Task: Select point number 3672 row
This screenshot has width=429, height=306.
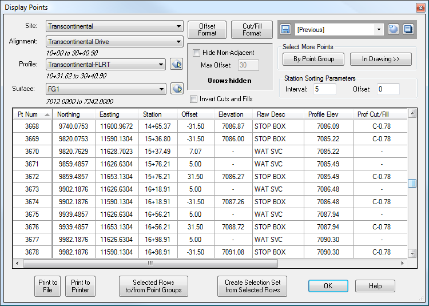Action: pyautogui.click(x=210, y=177)
